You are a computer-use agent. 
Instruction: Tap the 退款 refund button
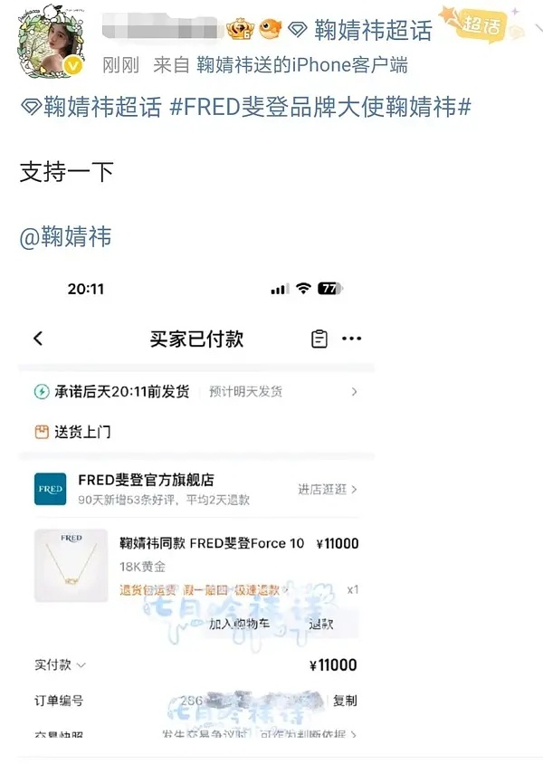coord(321,624)
